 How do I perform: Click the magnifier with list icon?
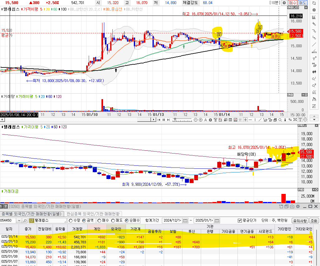[x=314, y=85]
